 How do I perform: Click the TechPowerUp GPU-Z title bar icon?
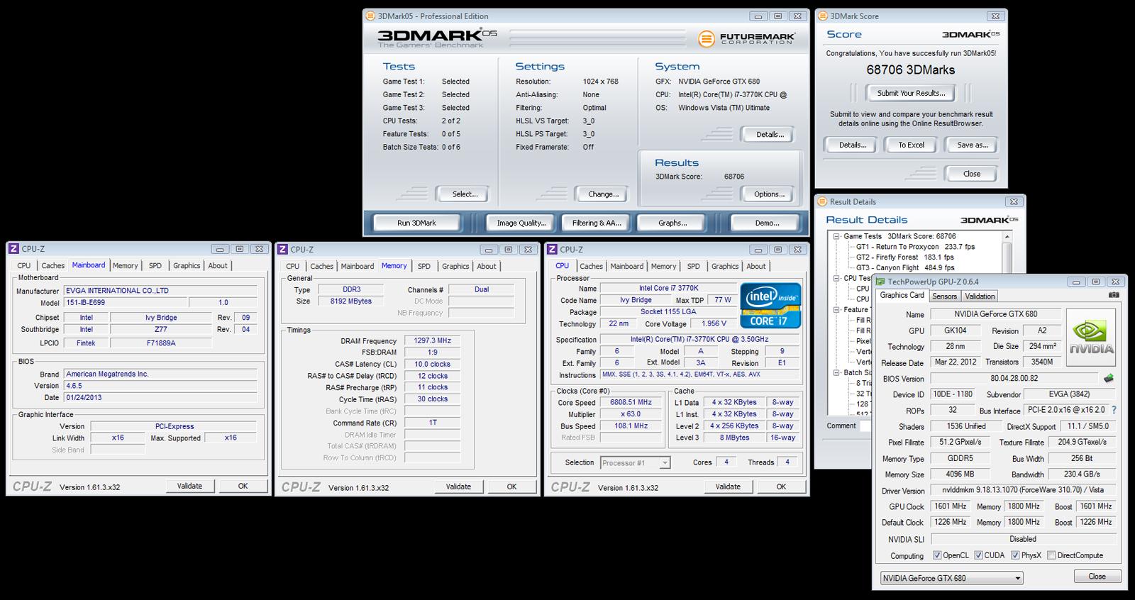[x=880, y=282]
